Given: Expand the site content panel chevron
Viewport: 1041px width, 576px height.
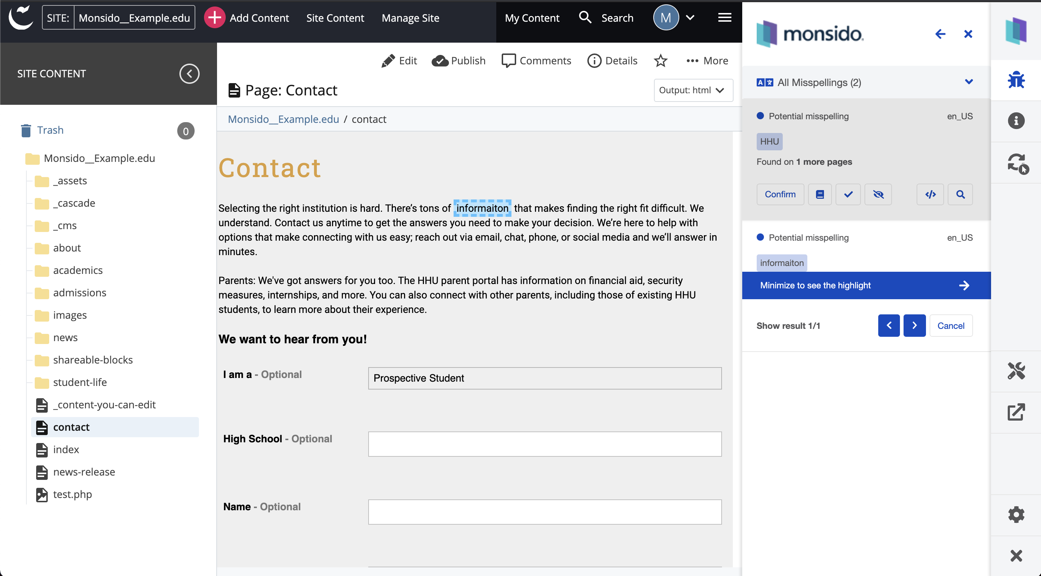Looking at the screenshot, I should [x=190, y=72].
